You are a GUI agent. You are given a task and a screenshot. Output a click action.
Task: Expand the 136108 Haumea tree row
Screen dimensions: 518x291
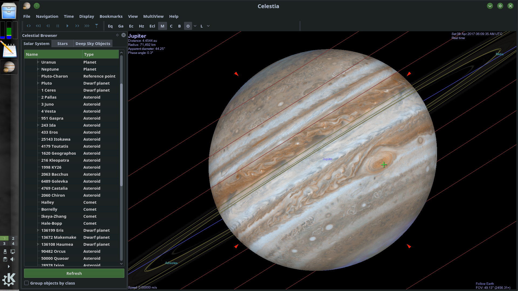point(38,244)
